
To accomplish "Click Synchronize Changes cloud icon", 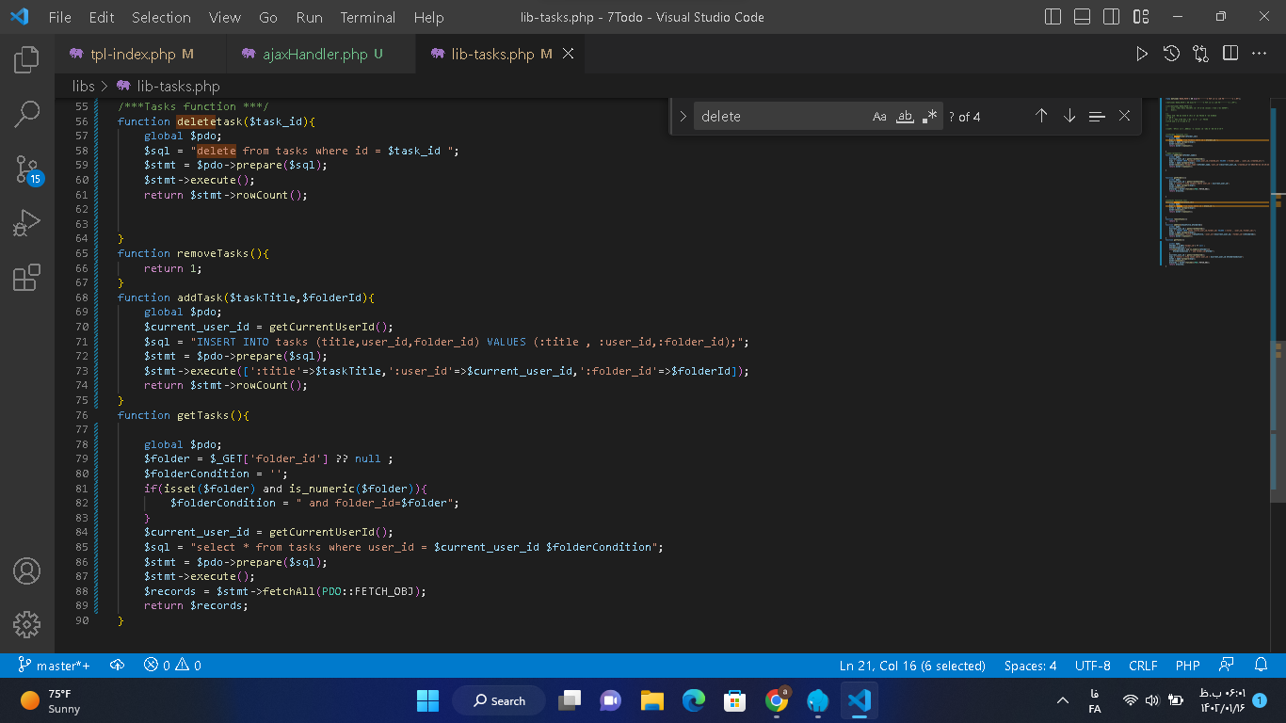I will point(118,666).
